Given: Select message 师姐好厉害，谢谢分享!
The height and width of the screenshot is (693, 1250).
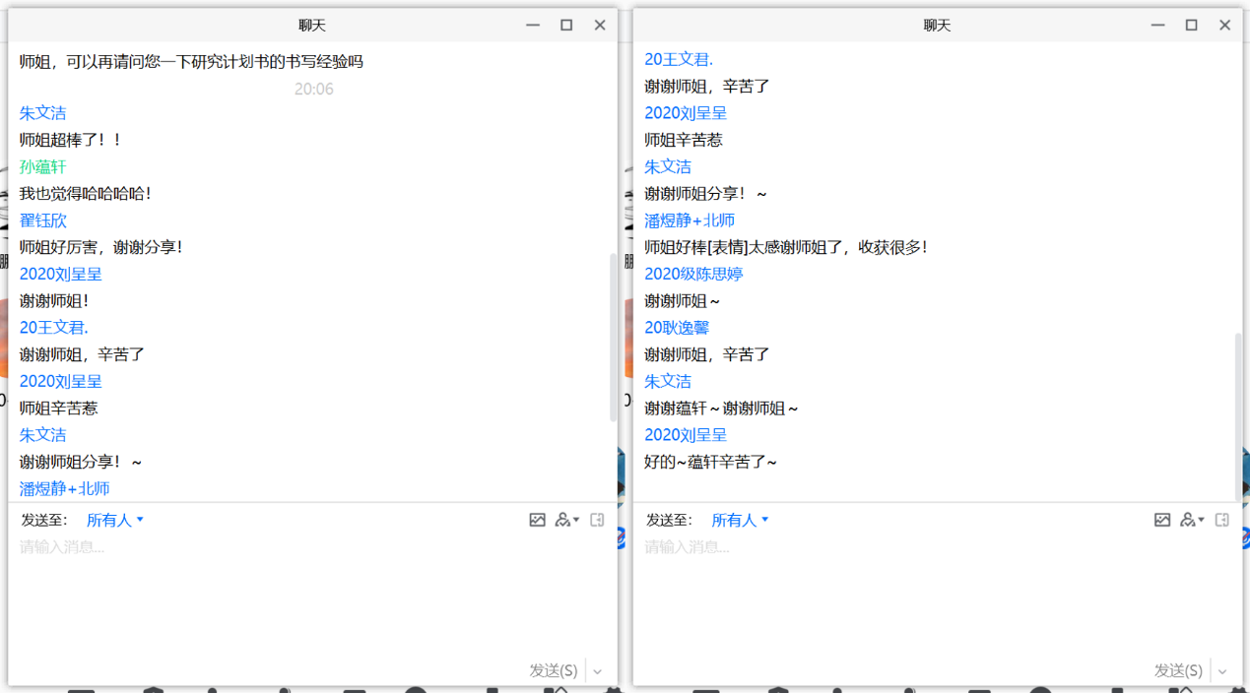Looking at the screenshot, I should click(x=101, y=247).
